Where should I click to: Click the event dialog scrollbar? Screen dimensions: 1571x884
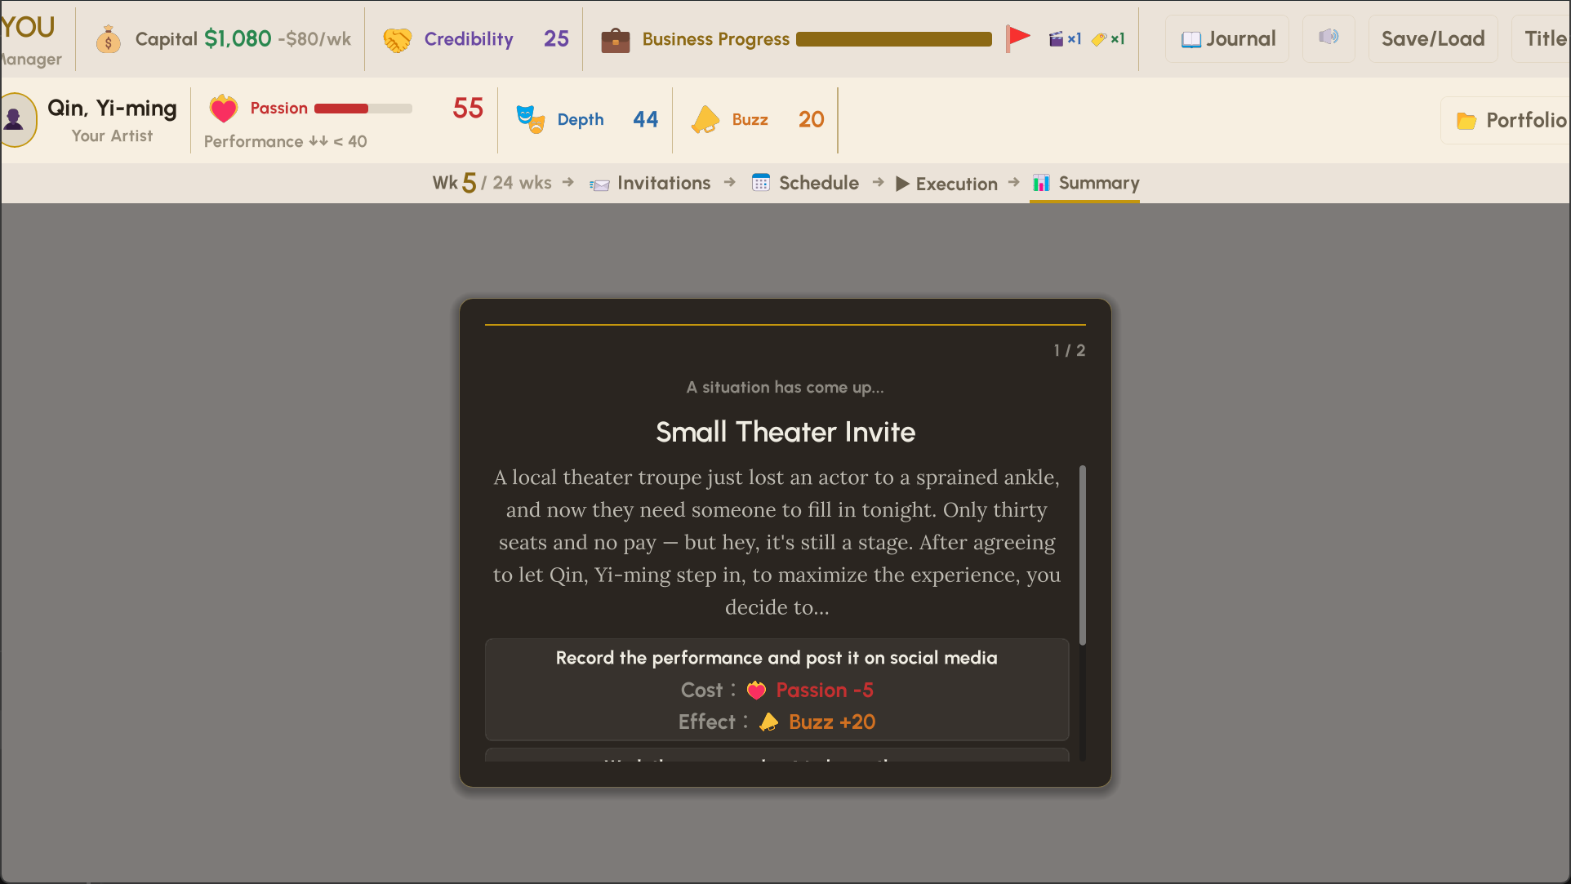[1083, 555]
